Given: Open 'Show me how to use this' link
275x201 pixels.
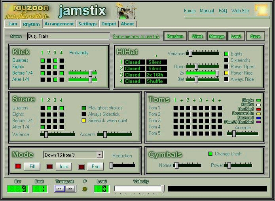Looking at the screenshot, I should point(136,36).
